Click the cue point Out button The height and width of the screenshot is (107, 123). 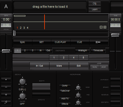click(48, 50)
